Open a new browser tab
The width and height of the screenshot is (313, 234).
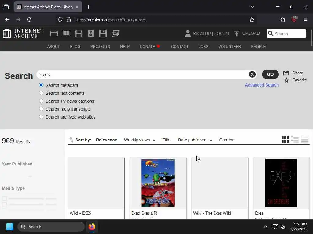(x=88, y=7)
